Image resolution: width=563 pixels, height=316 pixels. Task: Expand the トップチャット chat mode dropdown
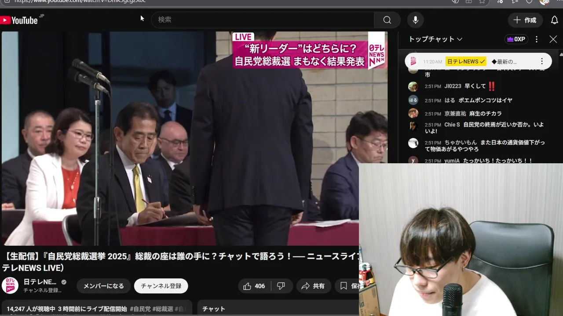coord(435,39)
